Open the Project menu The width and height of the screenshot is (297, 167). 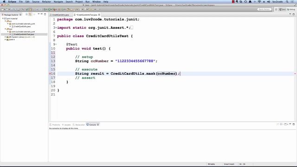point(79,2)
